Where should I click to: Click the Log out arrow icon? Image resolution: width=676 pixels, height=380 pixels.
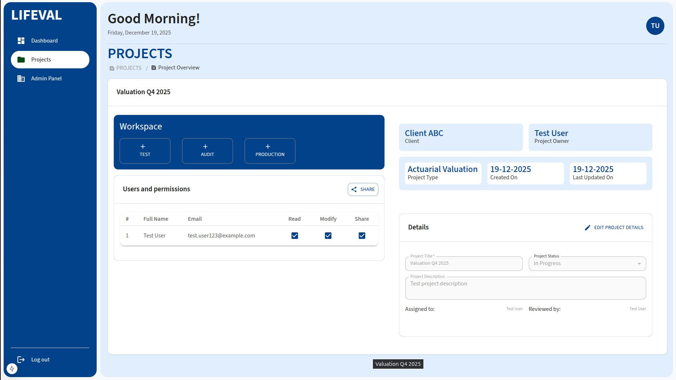tap(21, 360)
